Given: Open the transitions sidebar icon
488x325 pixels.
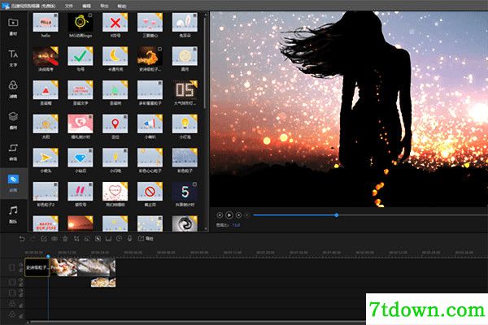Looking at the screenshot, I should pyautogui.click(x=13, y=148).
